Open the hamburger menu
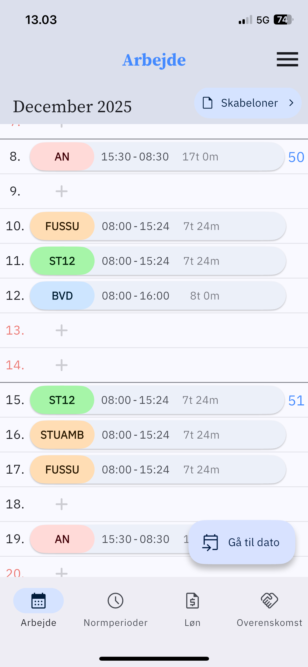This screenshot has height=667, width=308. coord(287,59)
